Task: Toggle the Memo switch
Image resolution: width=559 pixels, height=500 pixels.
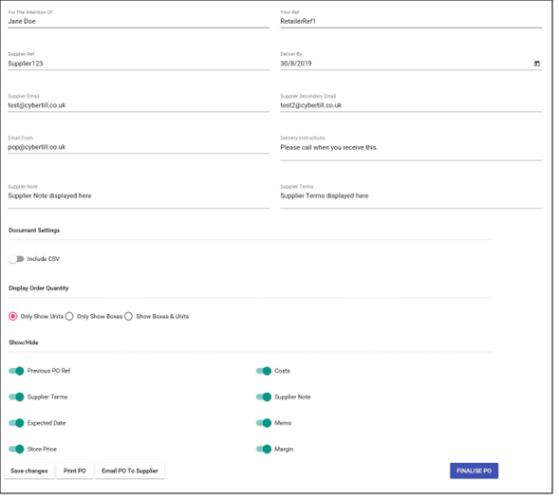Action: coord(264,423)
